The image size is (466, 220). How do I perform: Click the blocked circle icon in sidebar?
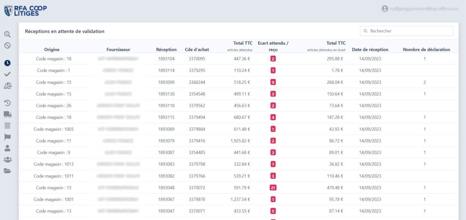tap(7, 46)
